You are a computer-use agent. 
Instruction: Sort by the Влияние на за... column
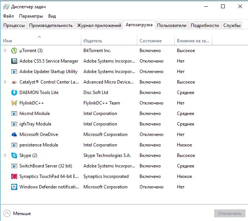tap(193, 41)
